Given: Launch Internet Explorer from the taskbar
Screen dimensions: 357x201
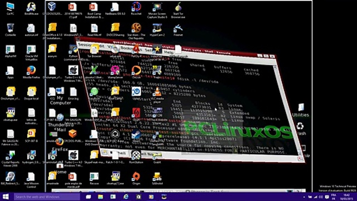Looking at the screenshot, I should pos(126,197).
